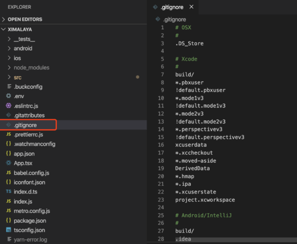Open App.tsx file
Screen dimensions: 297x244
click(x=23, y=163)
